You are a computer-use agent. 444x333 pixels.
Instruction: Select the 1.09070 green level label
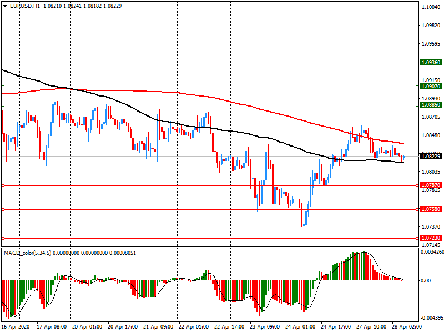coord(431,87)
